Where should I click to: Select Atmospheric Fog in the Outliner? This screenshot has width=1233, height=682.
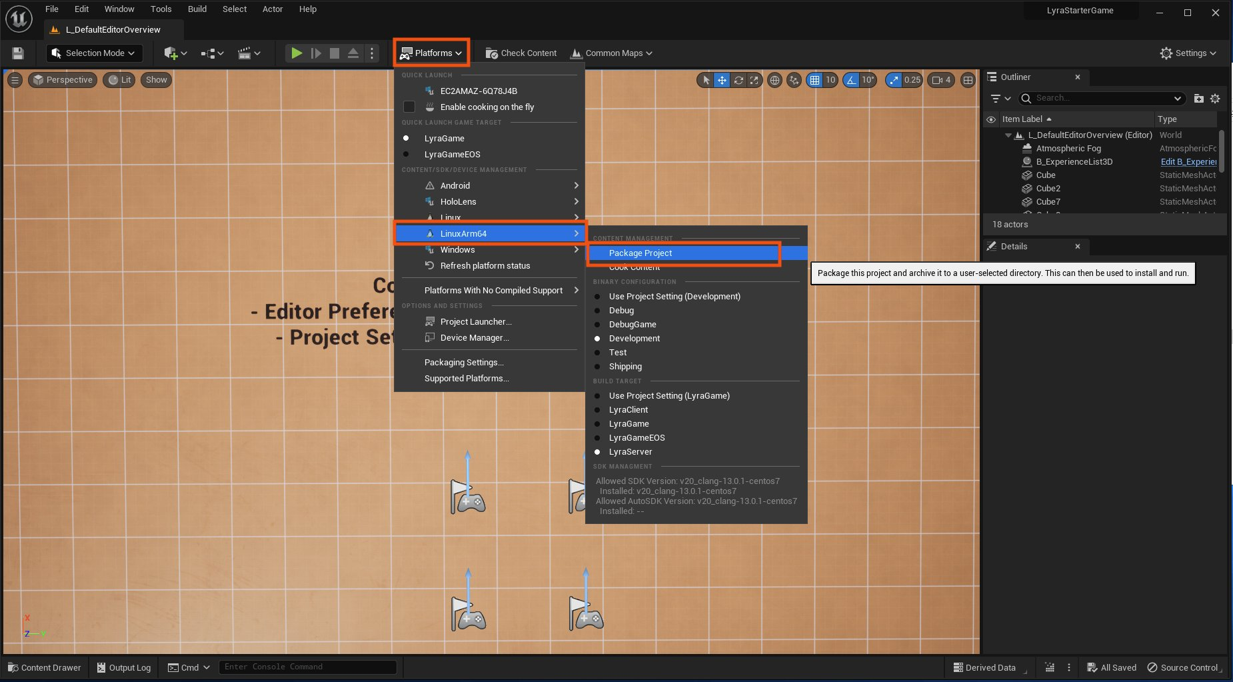1068,149
